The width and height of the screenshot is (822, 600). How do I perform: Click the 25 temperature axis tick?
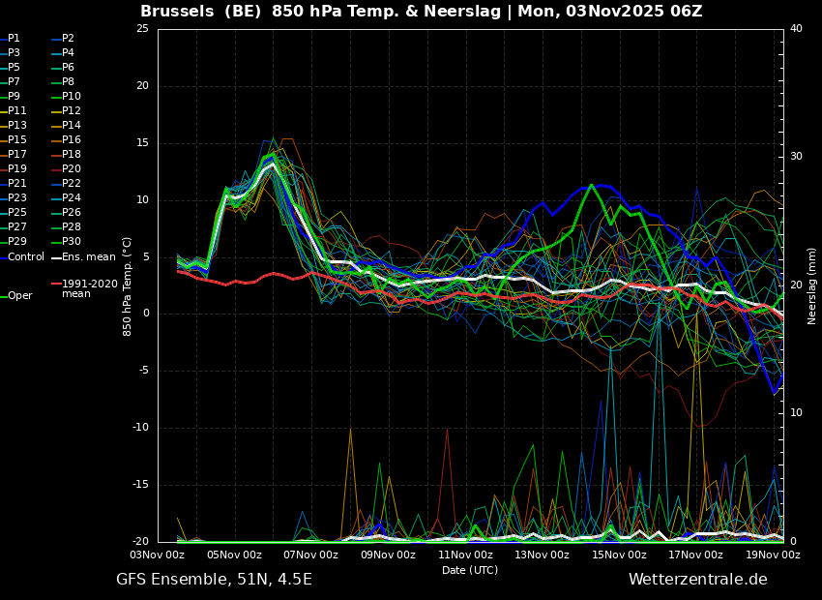tap(142, 29)
